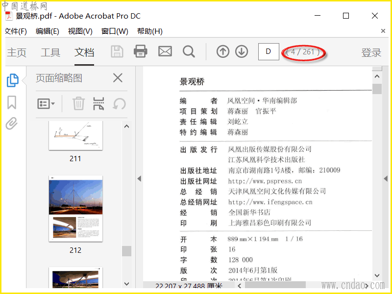Click the page count 4 / 261 text

[x=303, y=52]
